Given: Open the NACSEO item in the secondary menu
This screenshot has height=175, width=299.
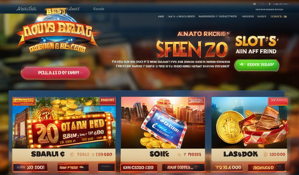Looking at the screenshot, I should (x=248, y=17).
